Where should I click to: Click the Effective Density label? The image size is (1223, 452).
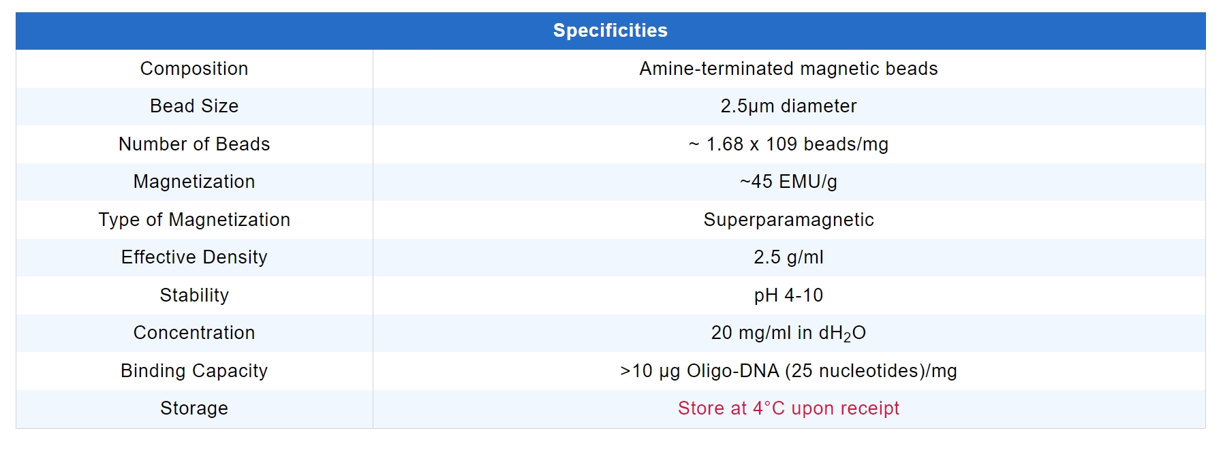coord(194,257)
